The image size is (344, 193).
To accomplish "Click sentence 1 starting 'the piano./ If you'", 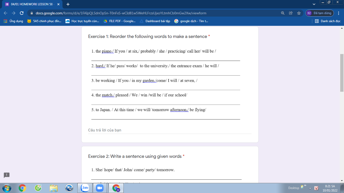I will [154, 51].
